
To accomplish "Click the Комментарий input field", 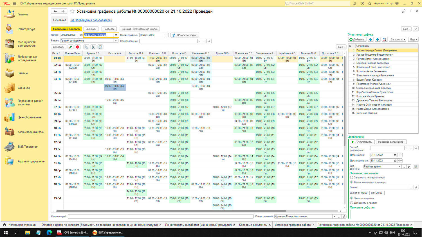I will tap(161, 217).
